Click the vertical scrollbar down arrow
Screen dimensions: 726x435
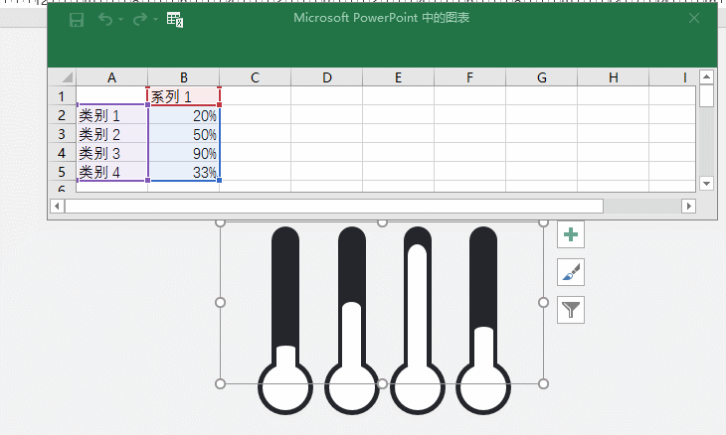tap(706, 184)
